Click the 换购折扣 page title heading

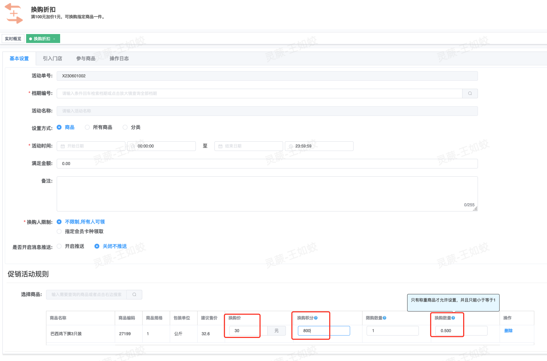(x=43, y=10)
